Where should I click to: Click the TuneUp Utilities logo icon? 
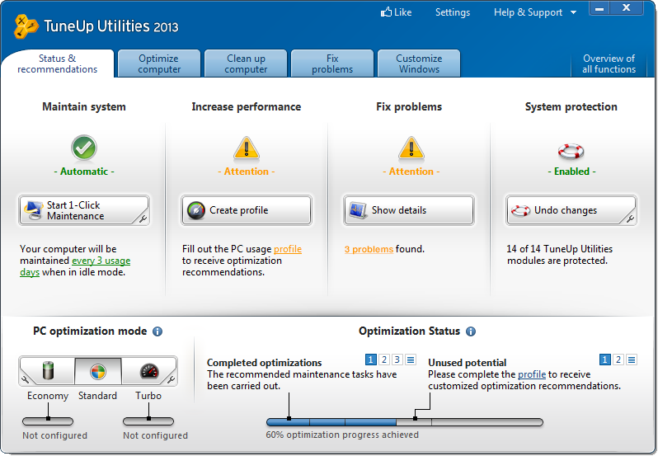[26, 26]
